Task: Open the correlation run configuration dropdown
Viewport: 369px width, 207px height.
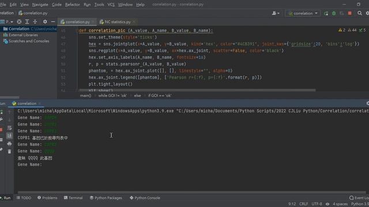Action: 303,13
